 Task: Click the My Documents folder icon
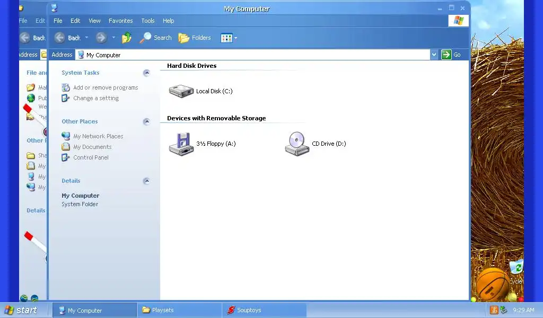click(66, 147)
